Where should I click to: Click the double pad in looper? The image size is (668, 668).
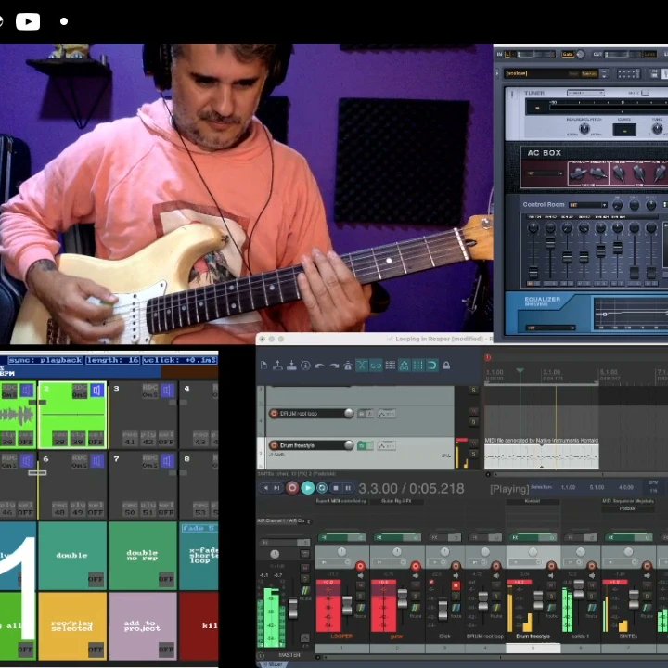pos(72,556)
